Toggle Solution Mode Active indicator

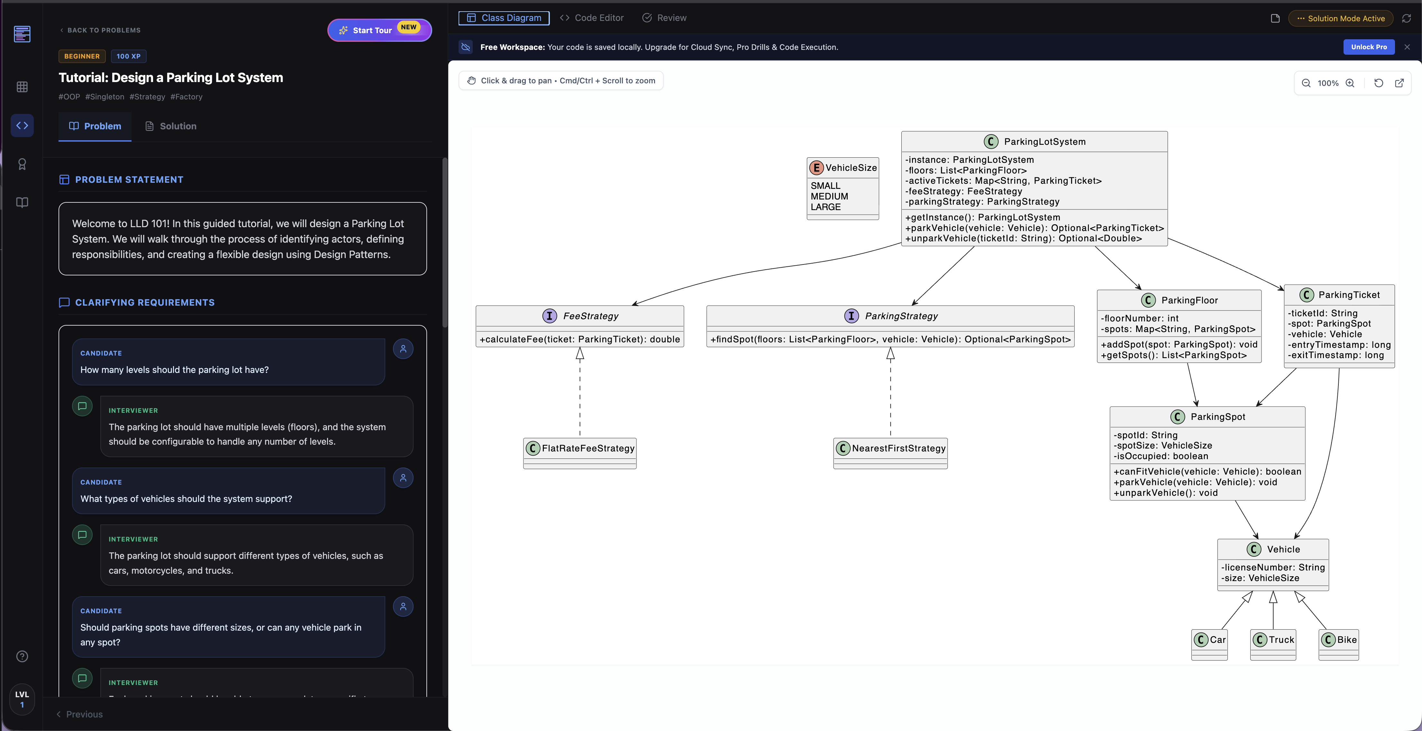point(1340,18)
